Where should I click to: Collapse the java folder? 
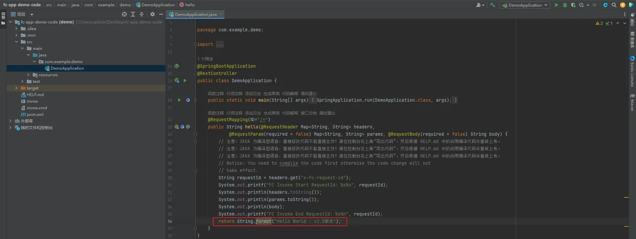pos(29,55)
